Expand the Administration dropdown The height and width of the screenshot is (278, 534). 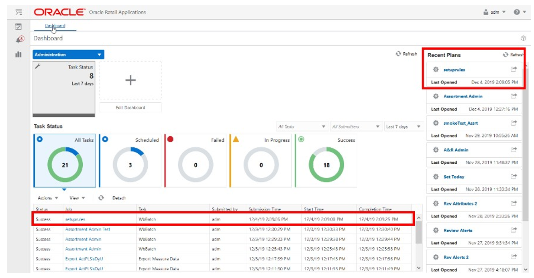point(68,55)
